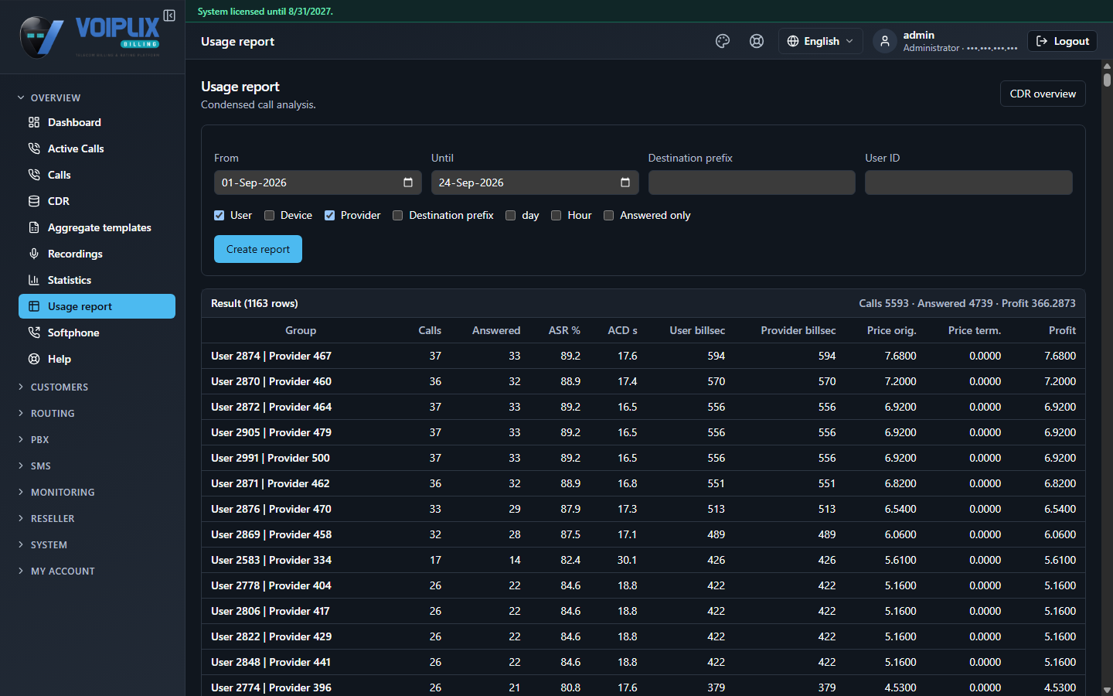Click the Destination prefix input field
Viewport: 1113px width, 696px height.
point(752,183)
